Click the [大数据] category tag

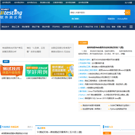[82, 88]
